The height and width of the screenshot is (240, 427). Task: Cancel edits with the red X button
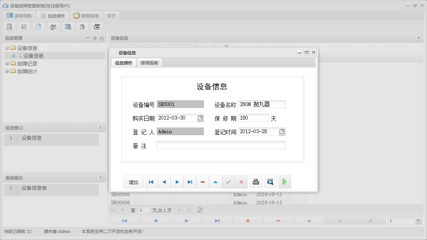[241, 181]
